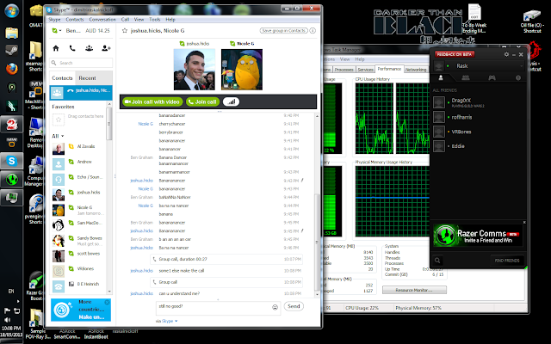This screenshot has width=551, height=344.
Task: Open Skype home screen icon
Action: coord(56,48)
